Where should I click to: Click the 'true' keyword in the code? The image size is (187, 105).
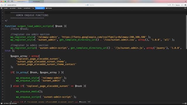click(x=8, y=51)
